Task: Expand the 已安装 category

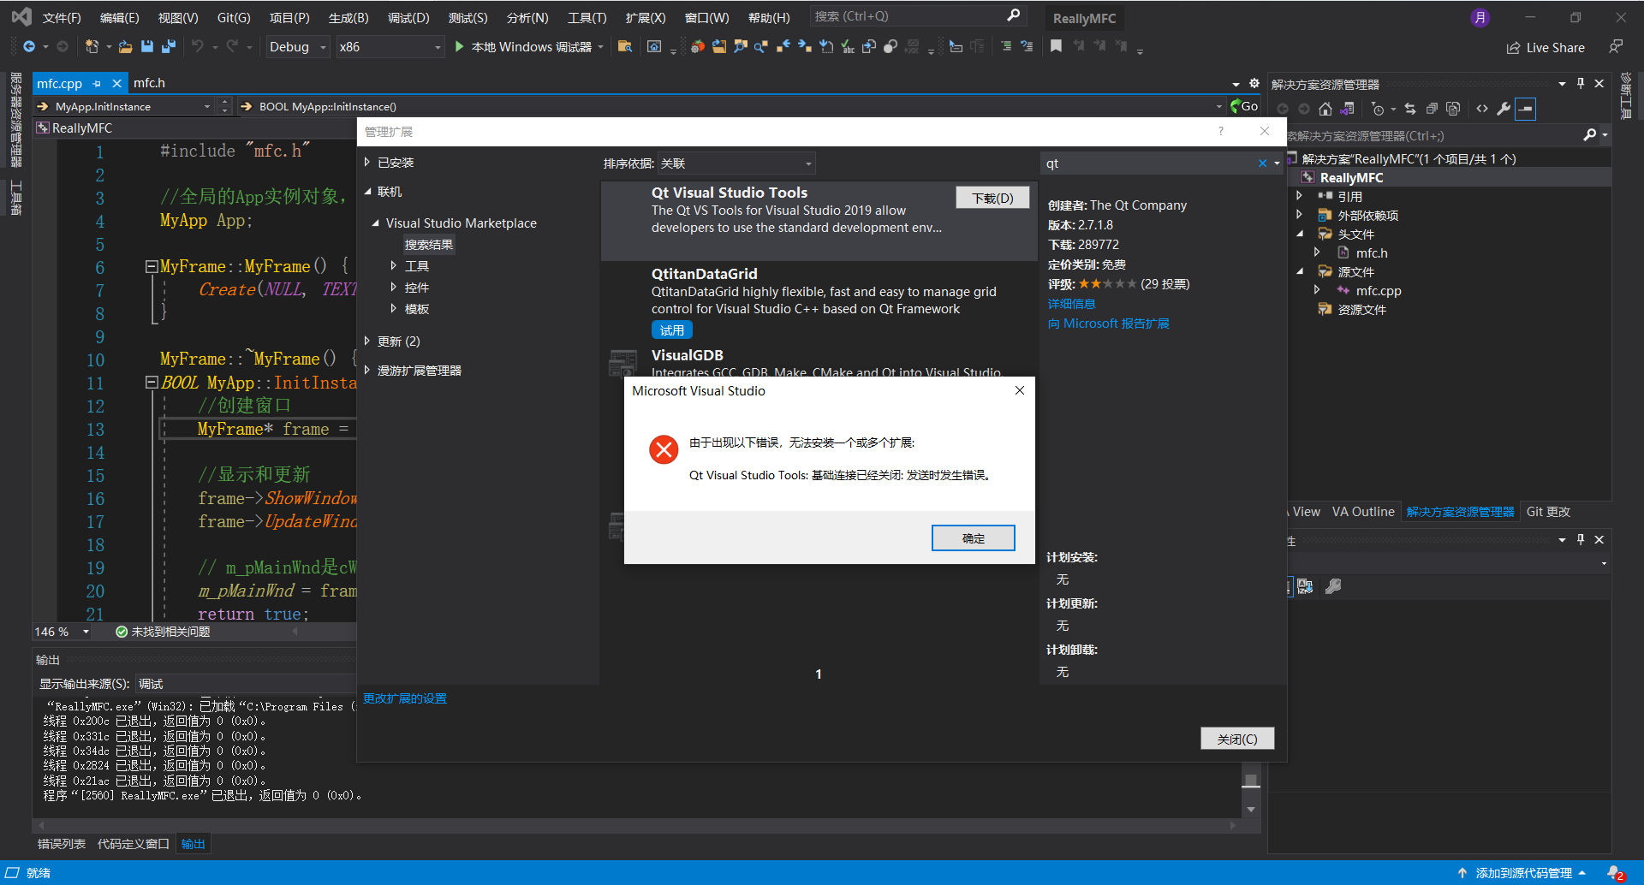Action: [x=367, y=162]
